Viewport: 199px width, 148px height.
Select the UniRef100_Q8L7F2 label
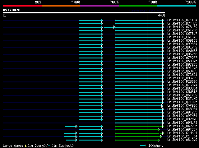182,48
